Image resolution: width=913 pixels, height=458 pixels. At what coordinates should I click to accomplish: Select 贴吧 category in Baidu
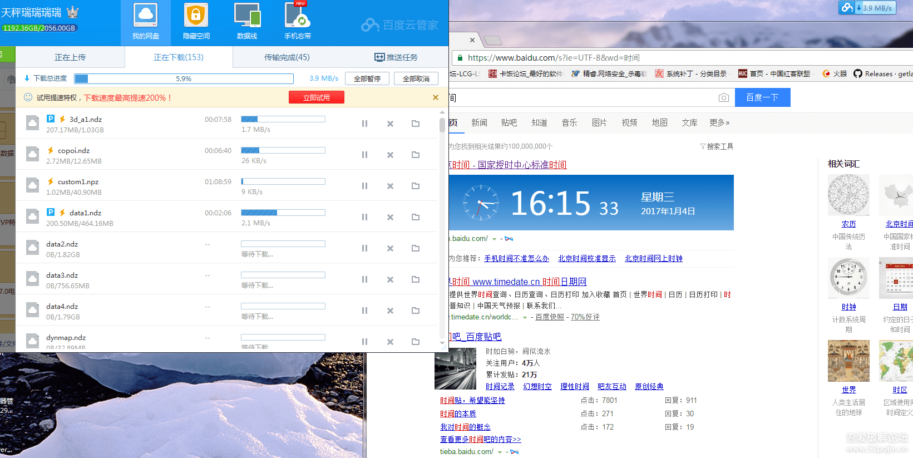click(x=509, y=122)
